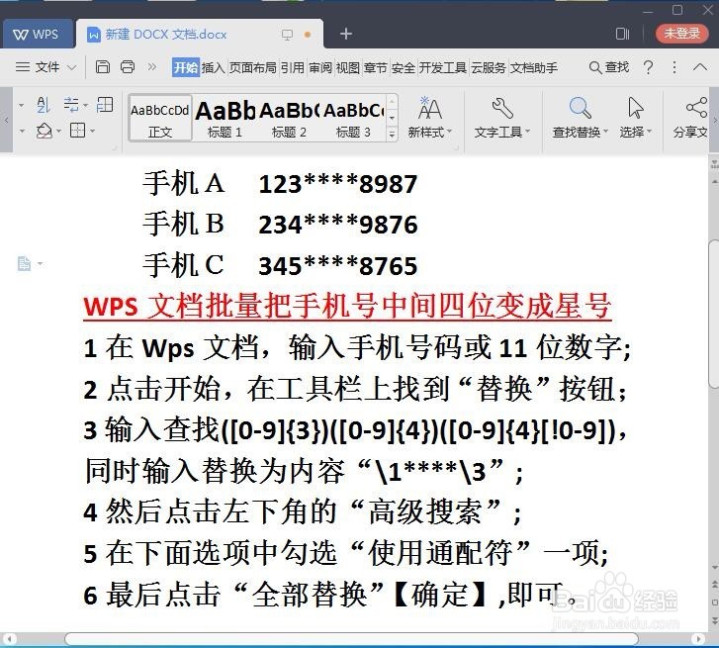Image resolution: width=719 pixels, height=648 pixels.
Task: Open the 选择 cursor tool
Action: coord(636,118)
